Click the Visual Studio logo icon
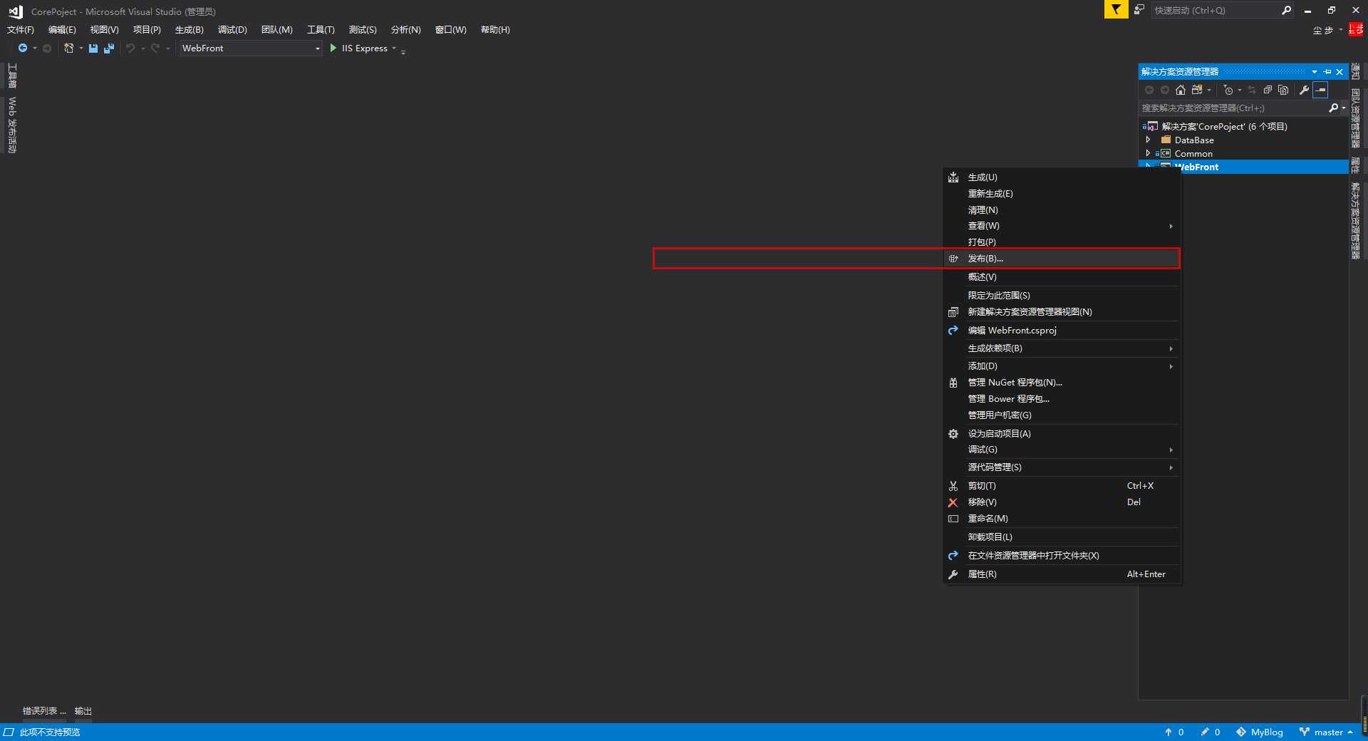The width and height of the screenshot is (1368, 741). pos(15,11)
